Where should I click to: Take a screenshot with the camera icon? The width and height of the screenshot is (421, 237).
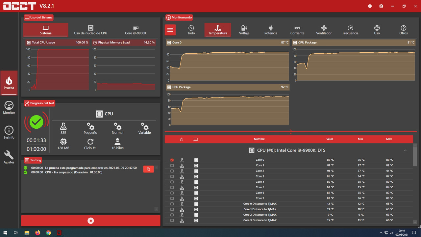tap(381, 6)
